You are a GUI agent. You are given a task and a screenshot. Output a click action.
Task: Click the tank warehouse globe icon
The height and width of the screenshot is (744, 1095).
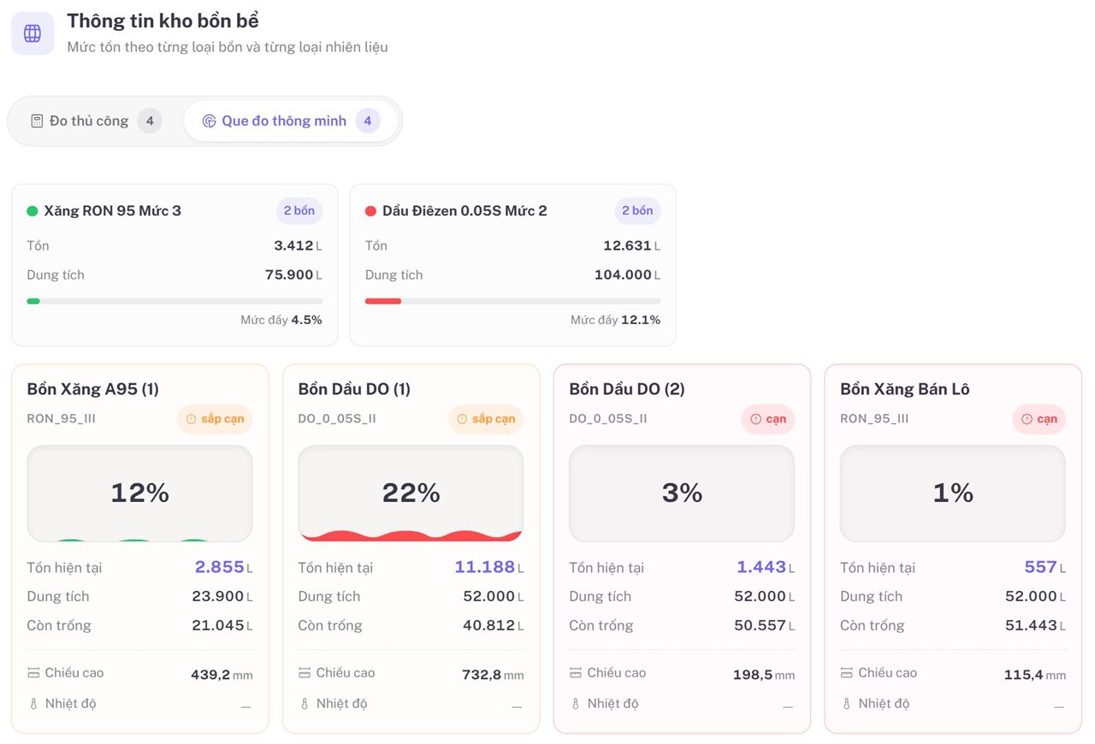[33, 33]
